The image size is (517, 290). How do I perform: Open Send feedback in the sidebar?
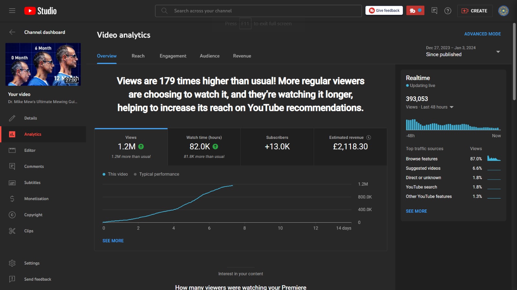(43, 279)
